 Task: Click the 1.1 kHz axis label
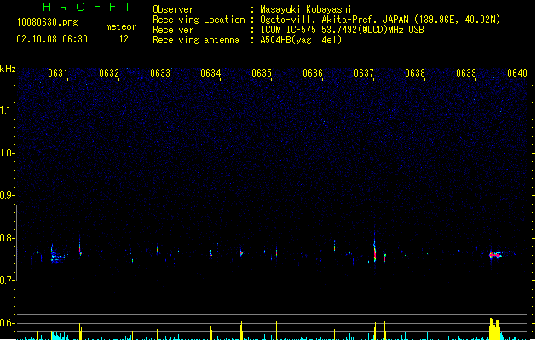point(7,110)
